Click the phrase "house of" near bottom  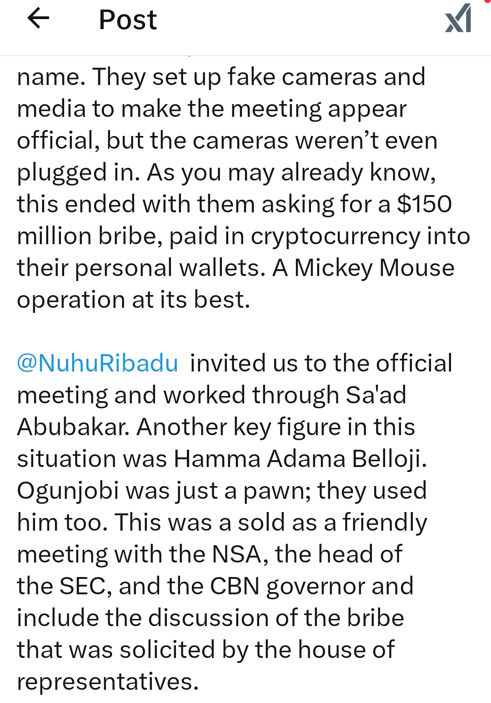coord(346,650)
